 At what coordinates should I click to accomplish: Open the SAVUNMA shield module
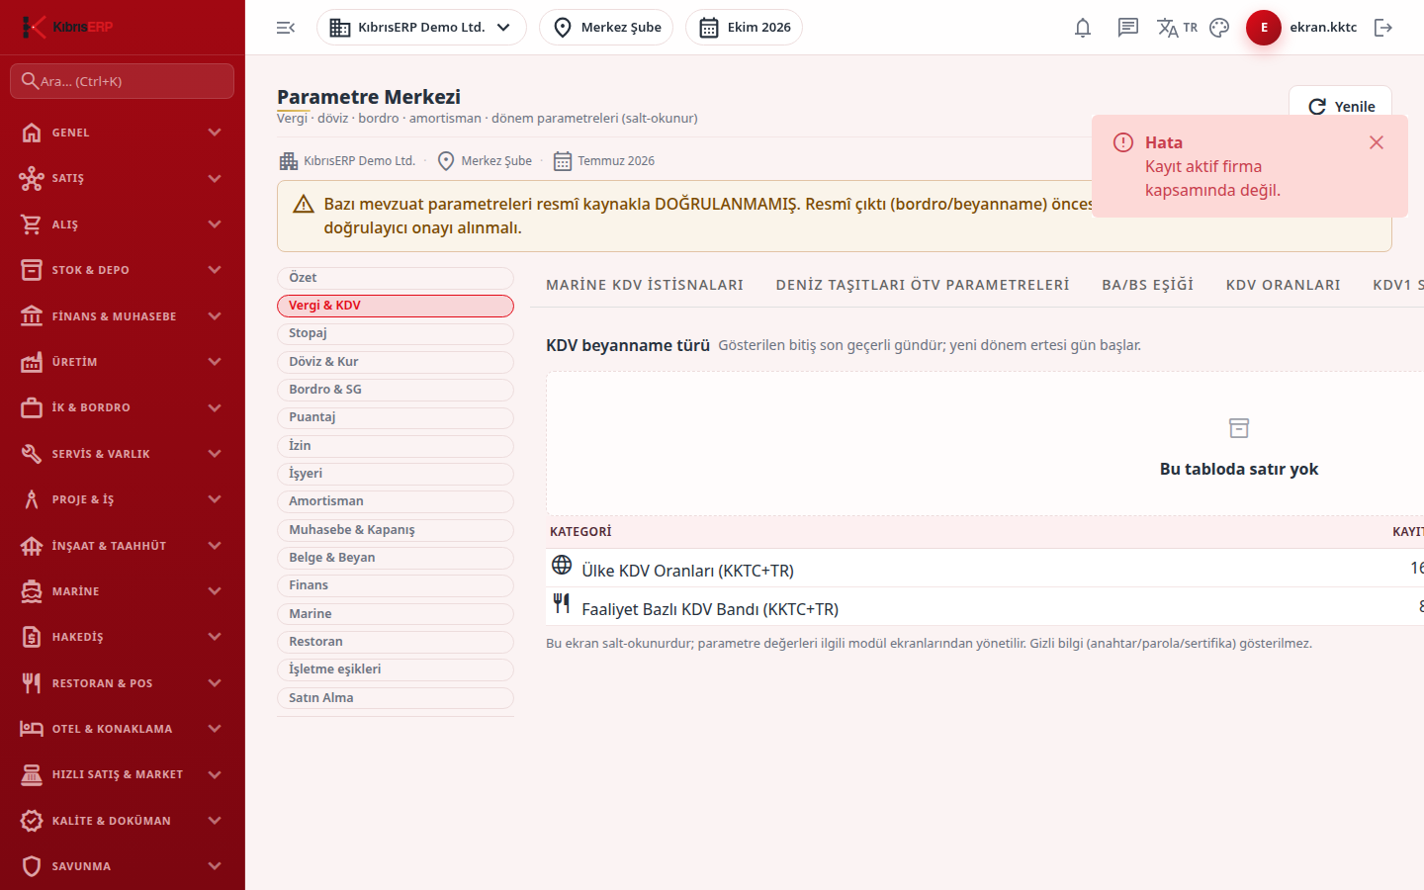coord(123,866)
